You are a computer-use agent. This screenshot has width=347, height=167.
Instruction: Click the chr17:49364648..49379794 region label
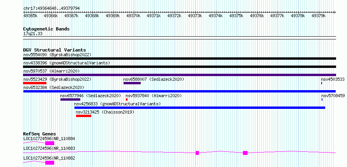click(x=51, y=8)
